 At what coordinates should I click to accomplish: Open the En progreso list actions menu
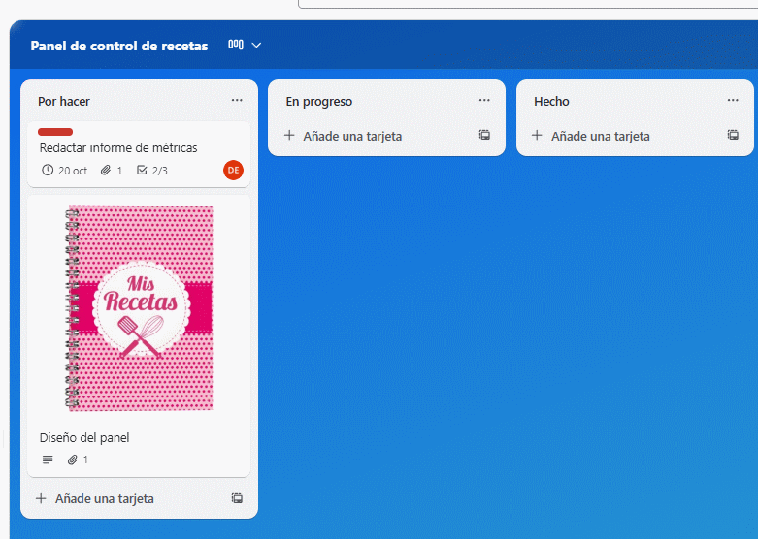tap(484, 101)
